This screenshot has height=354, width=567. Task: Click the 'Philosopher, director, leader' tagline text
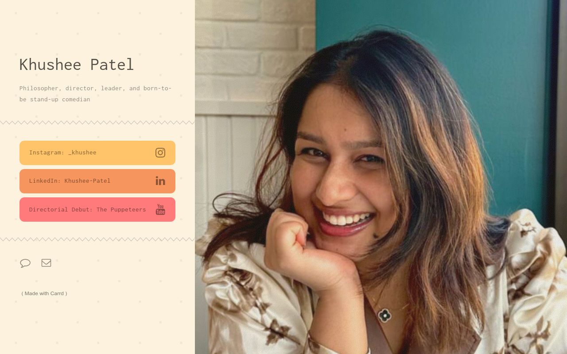point(71,88)
